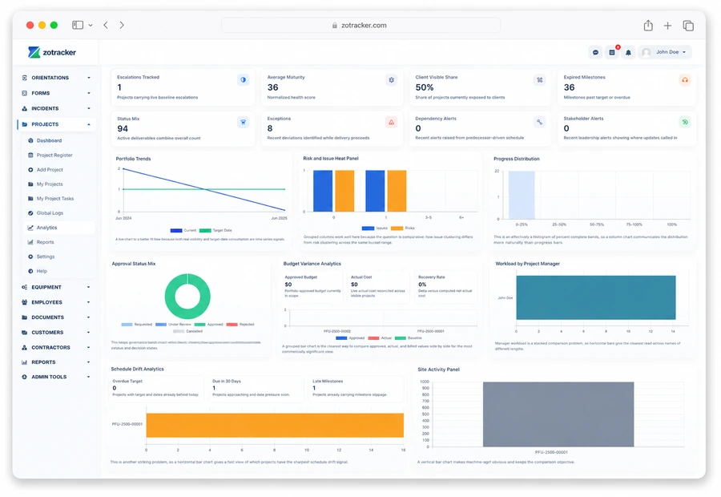
Task: Click the Settings gear icon in Projects submenu
Action: tap(30, 257)
